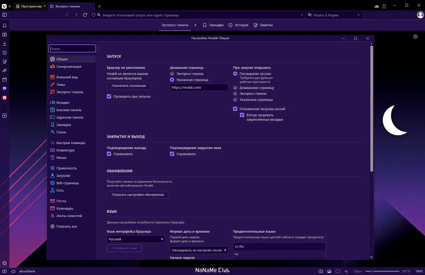The image size is (425, 275).
Task: Open a new tab with the plus button
Action: 99,6
